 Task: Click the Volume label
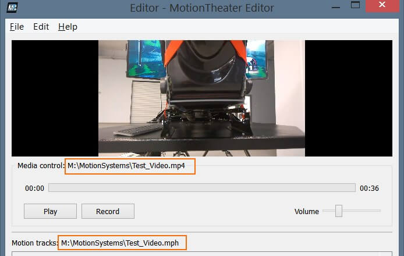tap(307, 211)
